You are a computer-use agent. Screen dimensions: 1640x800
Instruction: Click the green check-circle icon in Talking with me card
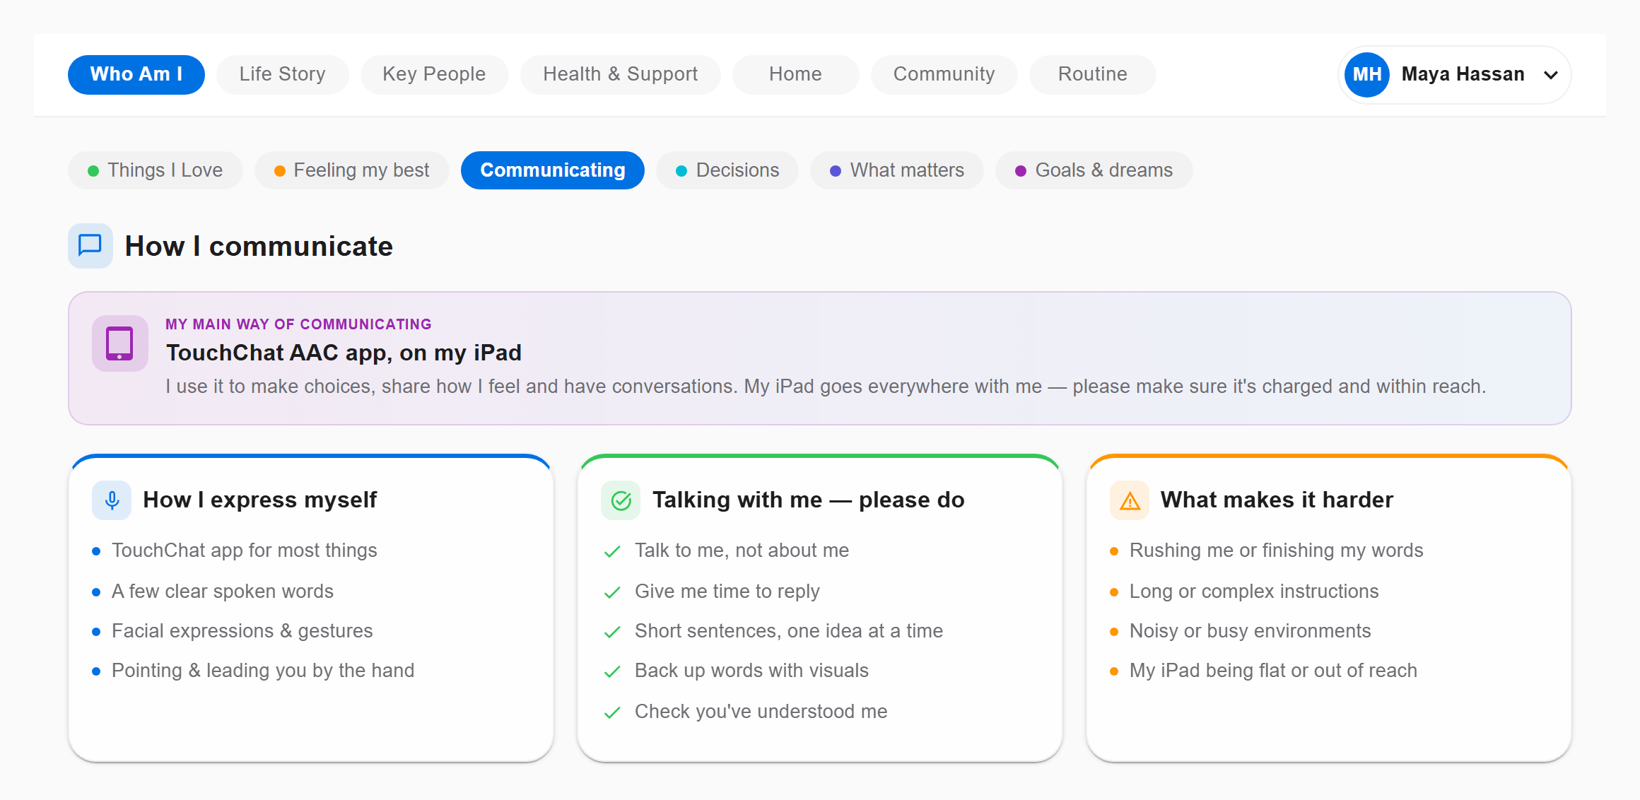(x=621, y=500)
